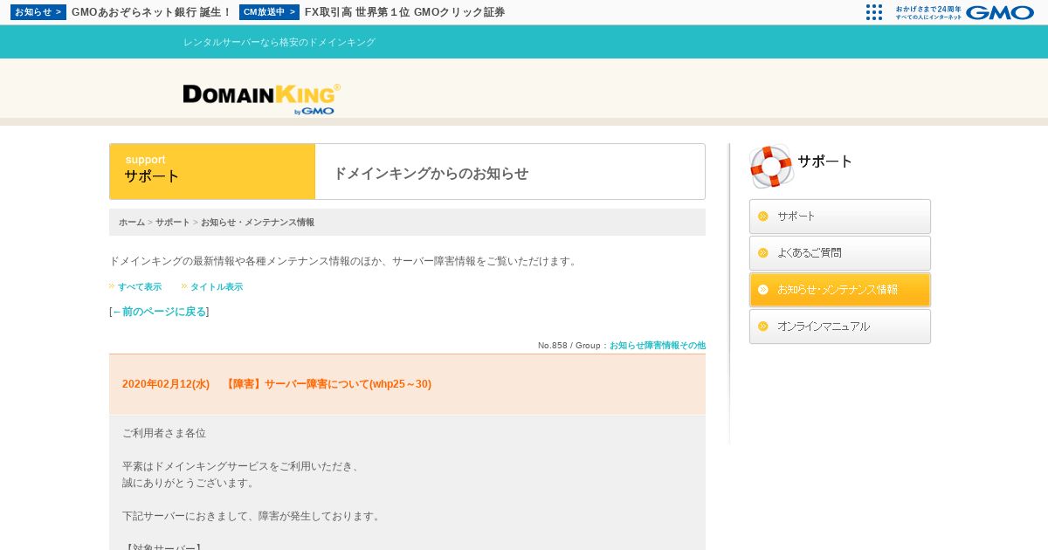Open the GMO logo in top bar
The height and width of the screenshot is (550, 1048).
[999, 12]
